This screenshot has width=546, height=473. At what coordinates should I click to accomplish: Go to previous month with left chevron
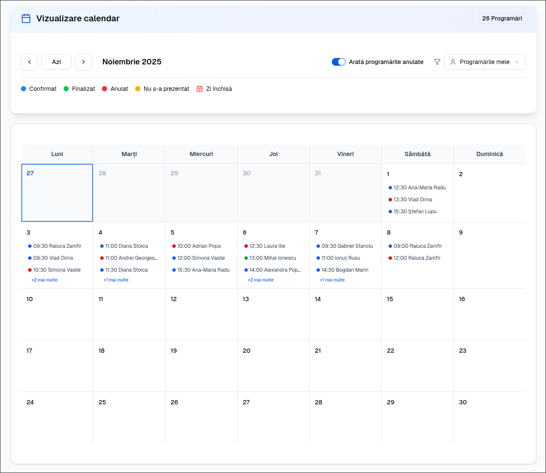(29, 62)
